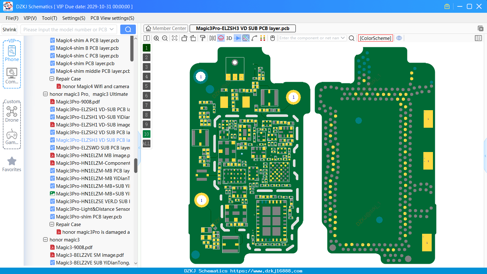Screen dimensions: 487x274
Task: Open the colored dots points tool
Action: [263, 38]
